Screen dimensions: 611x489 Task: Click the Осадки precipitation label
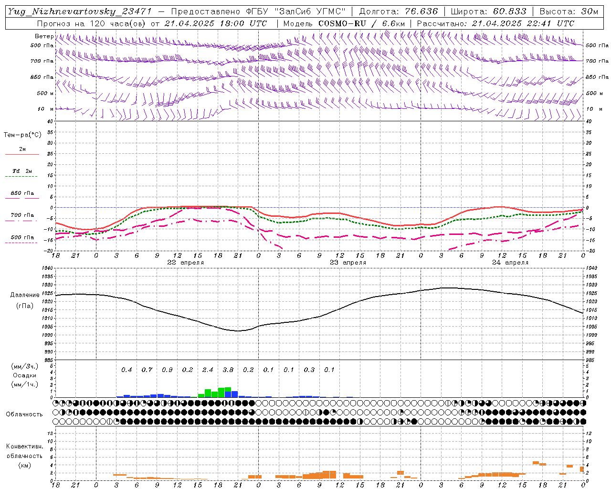[x=24, y=375]
